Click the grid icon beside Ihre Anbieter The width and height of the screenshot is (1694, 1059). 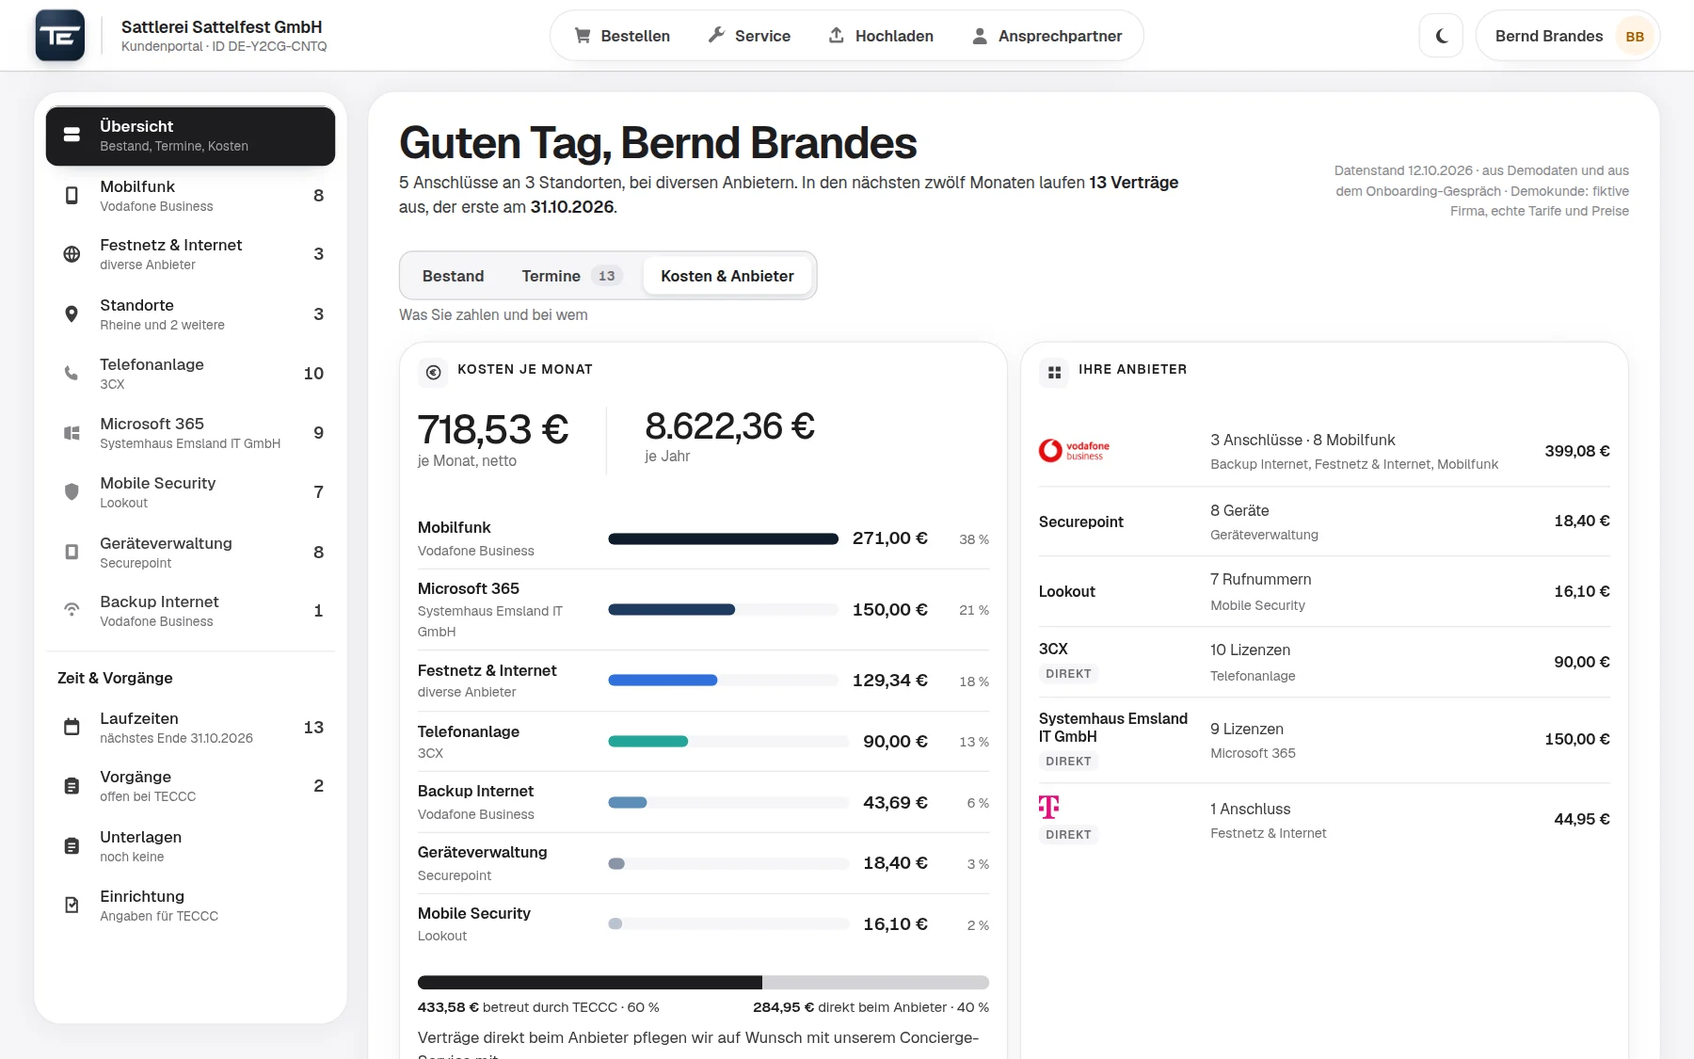pyautogui.click(x=1054, y=372)
